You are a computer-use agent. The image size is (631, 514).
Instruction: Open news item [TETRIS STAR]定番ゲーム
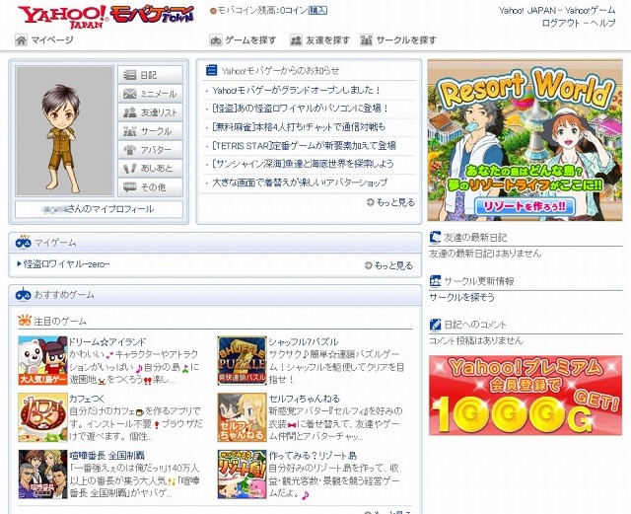tap(305, 145)
